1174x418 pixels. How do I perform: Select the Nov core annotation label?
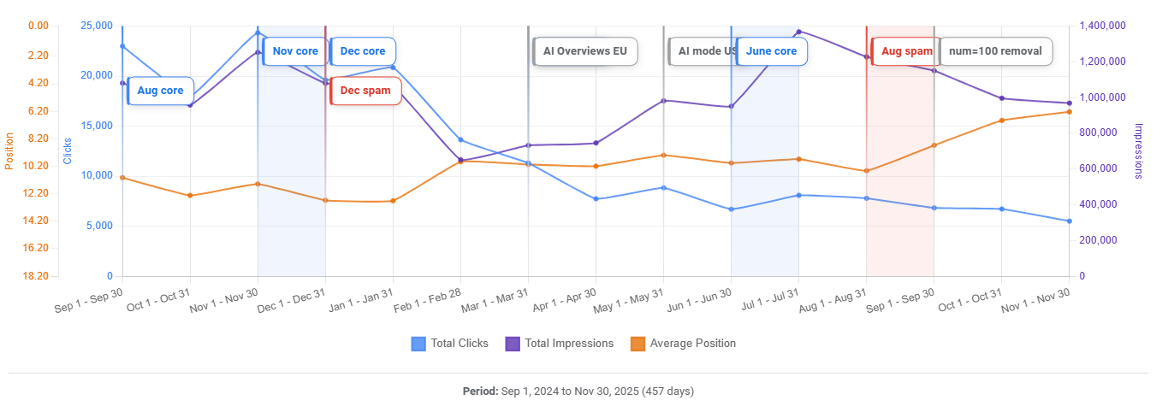coord(295,51)
